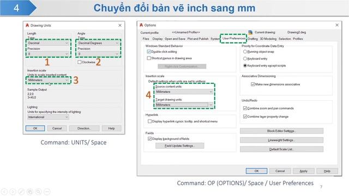Toggle Display background of fields checkbox
This screenshot has width=349, height=196.
pyautogui.click(x=149, y=139)
